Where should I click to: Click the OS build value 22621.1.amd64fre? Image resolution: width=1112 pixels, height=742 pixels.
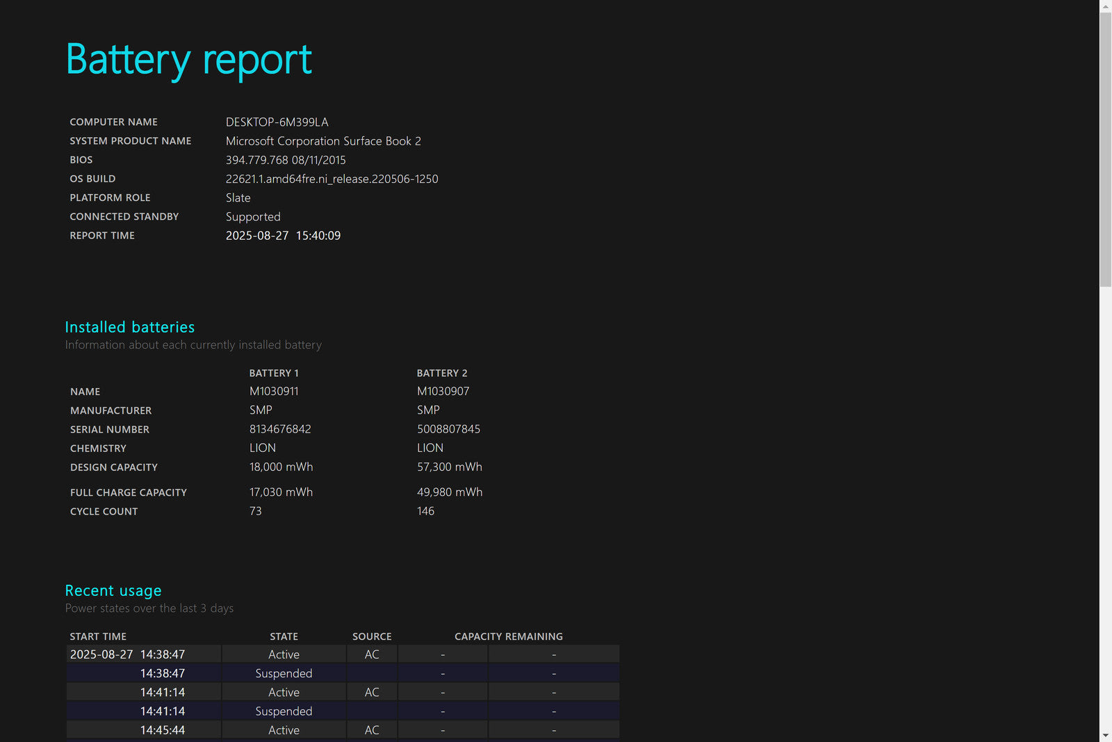point(332,179)
